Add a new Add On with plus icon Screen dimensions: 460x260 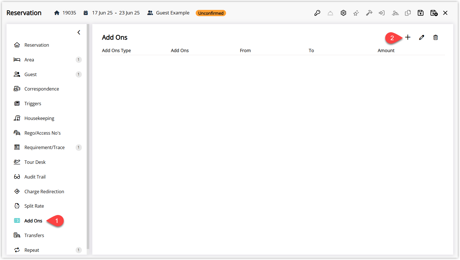(408, 37)
